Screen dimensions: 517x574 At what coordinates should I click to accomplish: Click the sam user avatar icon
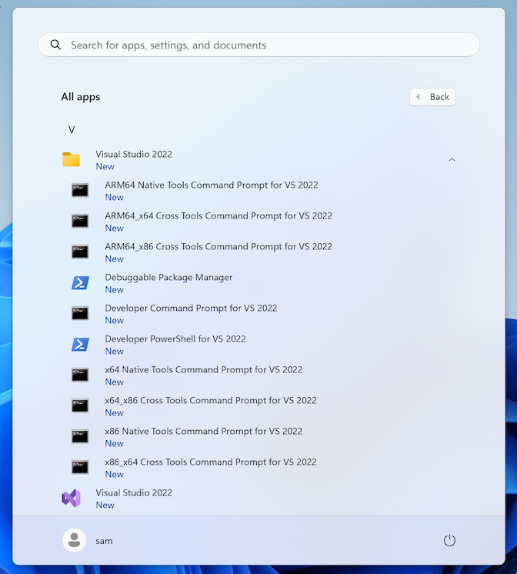coord(75,540)
